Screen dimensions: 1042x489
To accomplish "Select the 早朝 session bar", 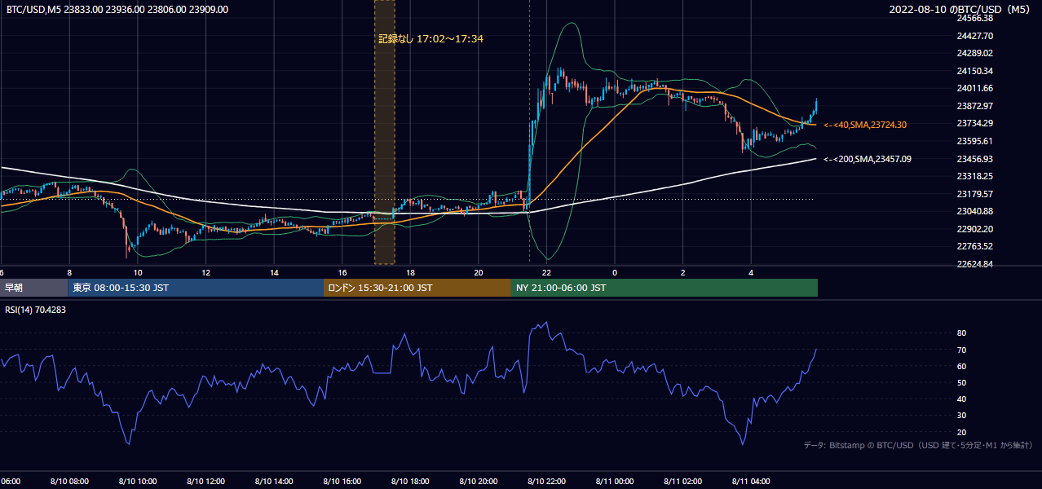I will [x=33, y=288].
